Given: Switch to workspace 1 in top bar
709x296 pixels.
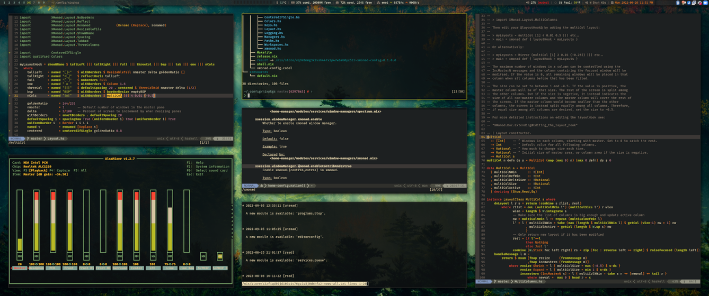Looking at the screenshot, I should click(3, 3).
